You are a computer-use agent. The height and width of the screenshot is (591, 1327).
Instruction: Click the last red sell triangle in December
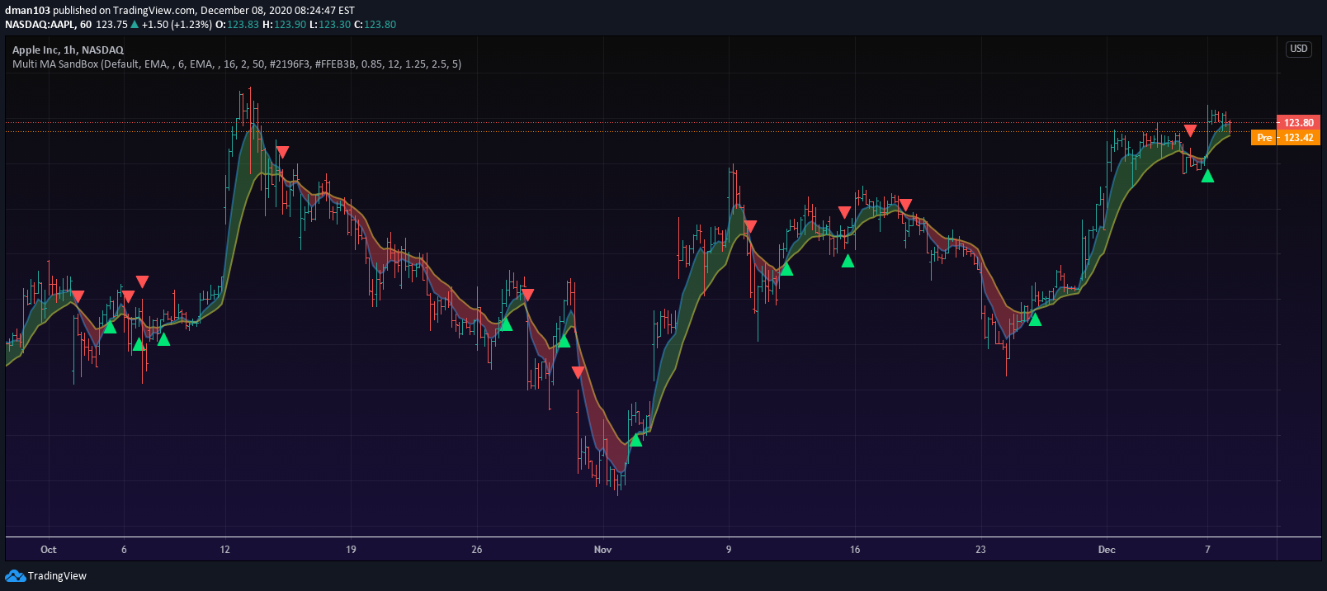pyautogui.click(x=1190, y=130)
